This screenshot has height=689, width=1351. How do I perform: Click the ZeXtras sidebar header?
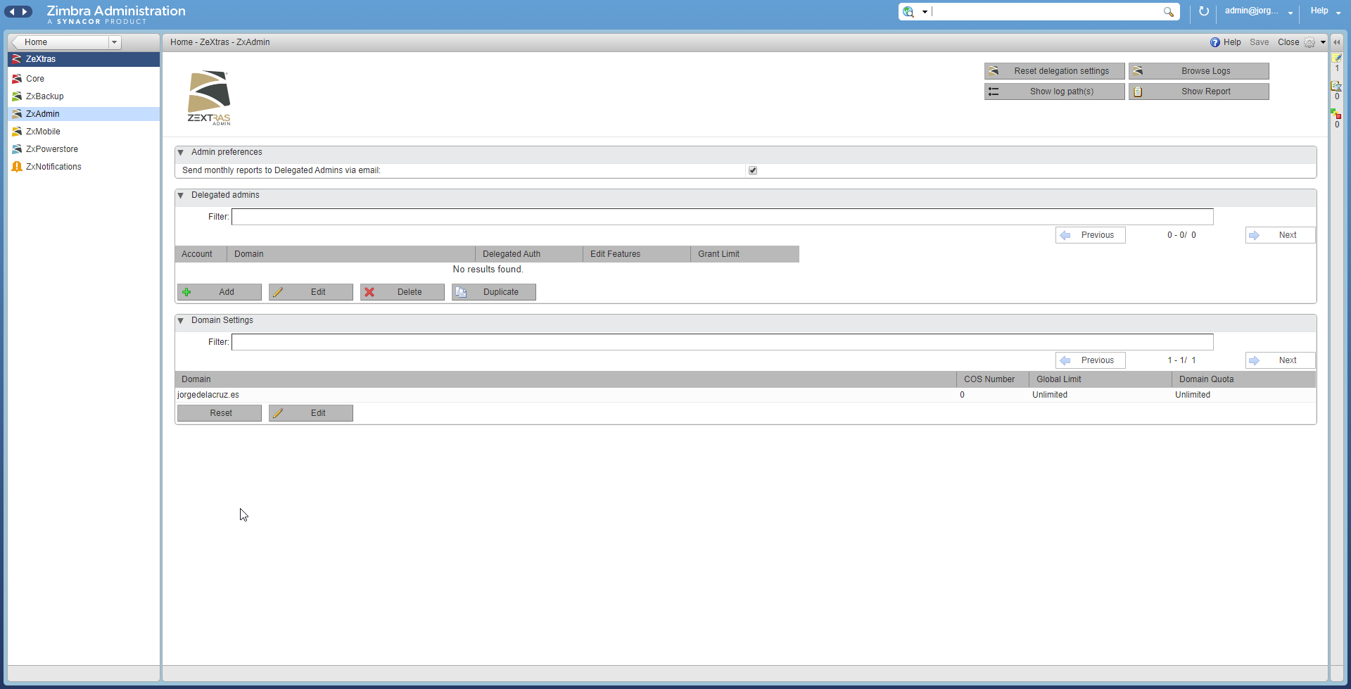click(x=84, y=59)
